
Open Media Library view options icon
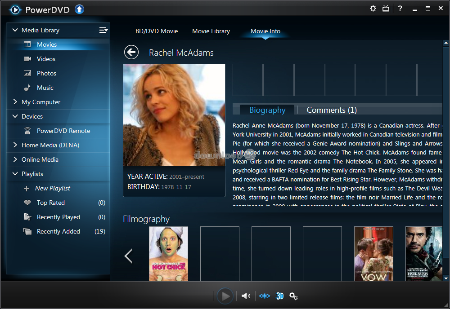pos(103,30)
